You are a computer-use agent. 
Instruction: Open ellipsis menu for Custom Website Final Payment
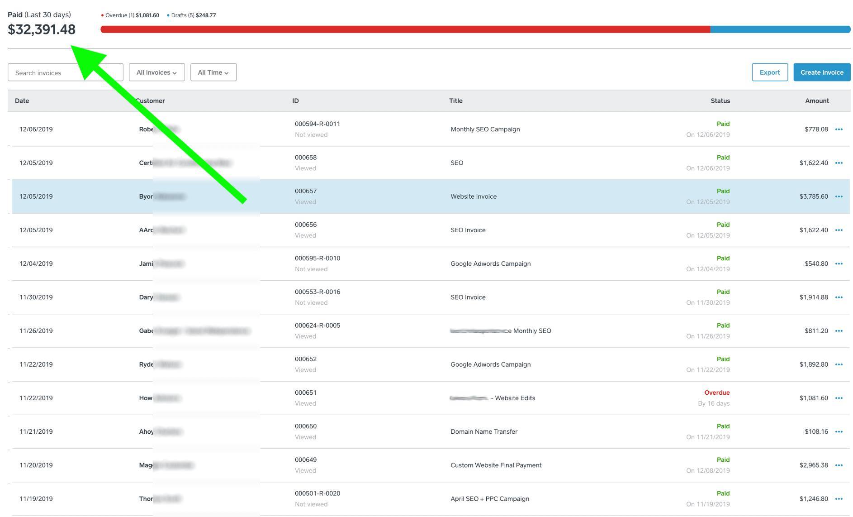tap(839, 465)
